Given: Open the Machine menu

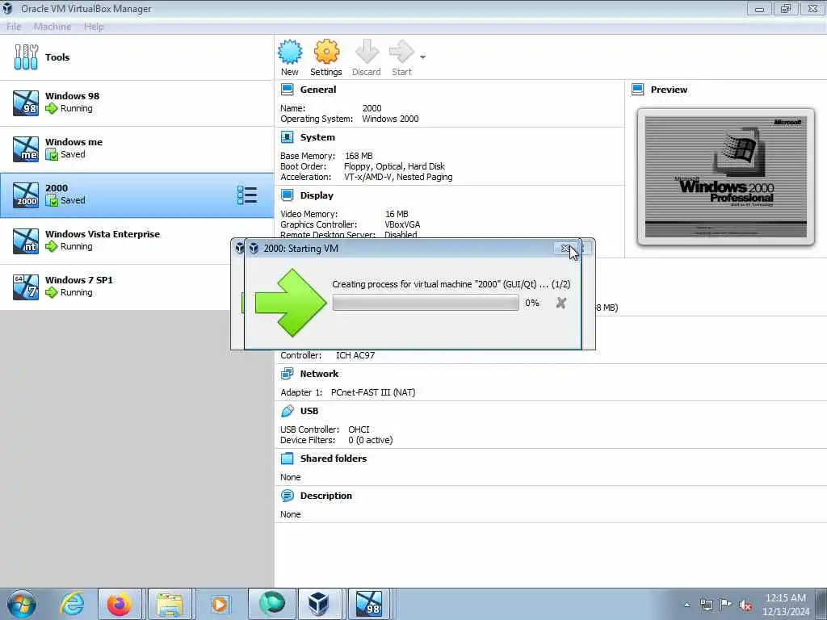Looking at the screenshot, I should tap(52, 27).
